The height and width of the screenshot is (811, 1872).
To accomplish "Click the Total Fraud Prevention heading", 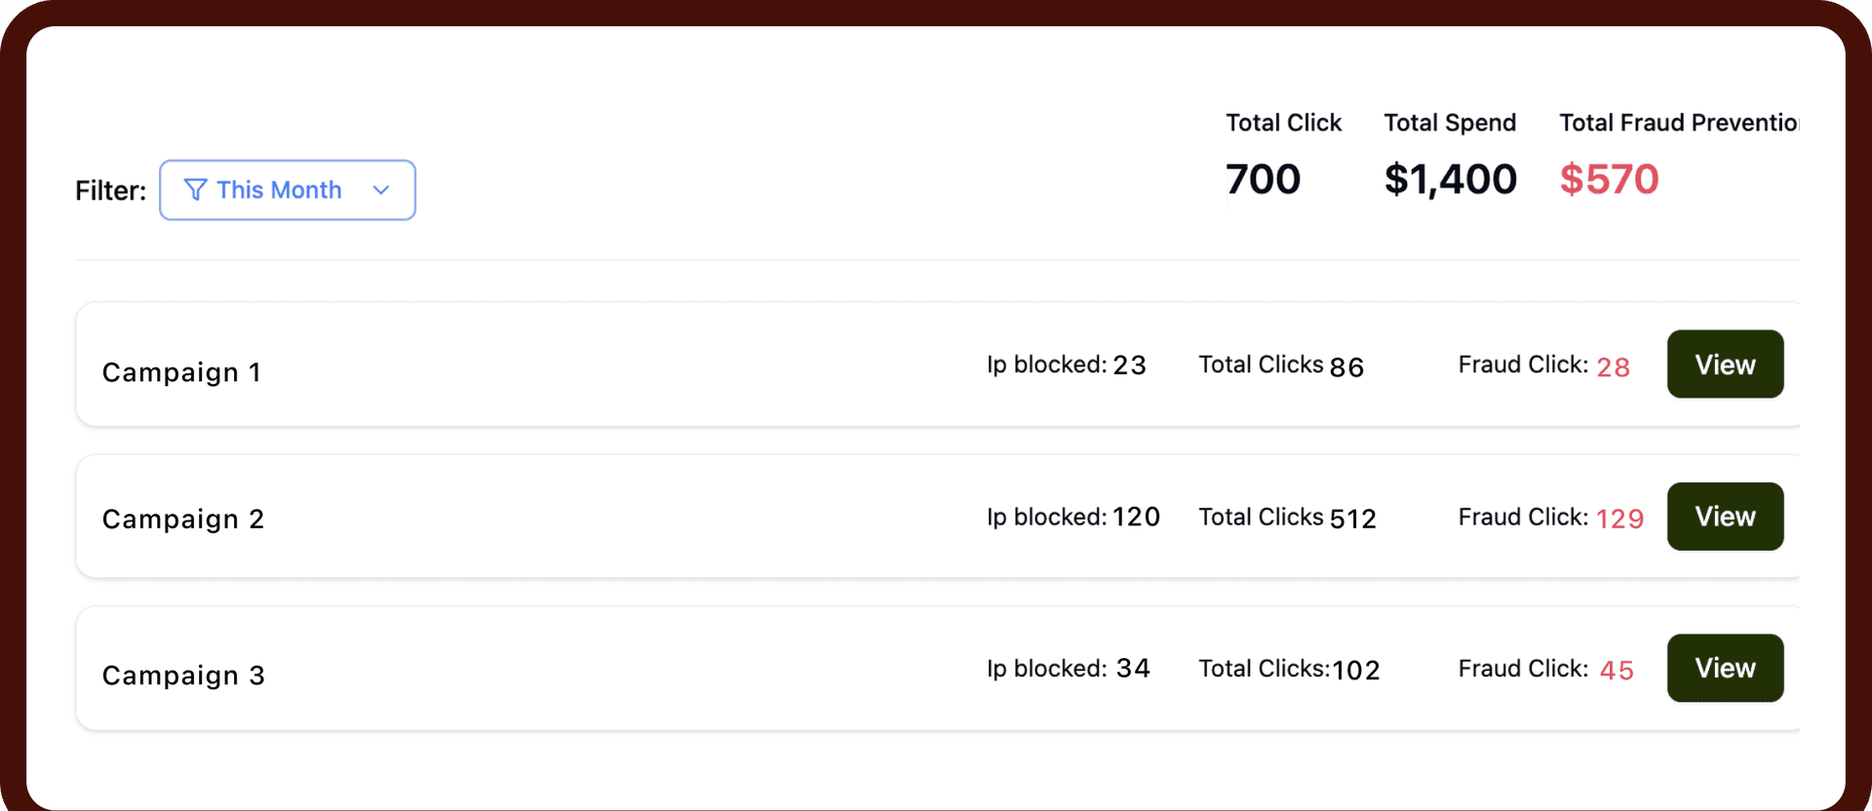I will click(x=1679, y=123).
